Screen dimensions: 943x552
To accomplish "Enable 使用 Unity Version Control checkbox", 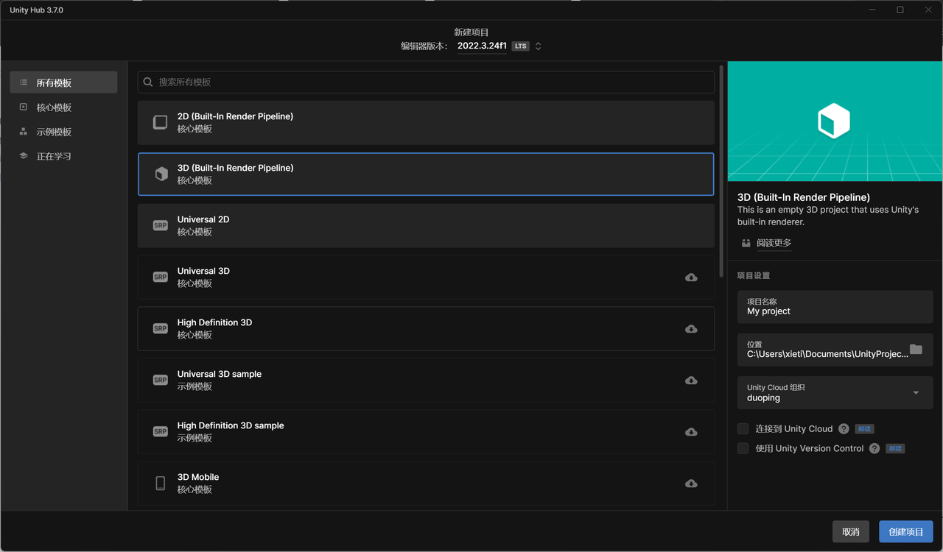I will tap(743, 448).
